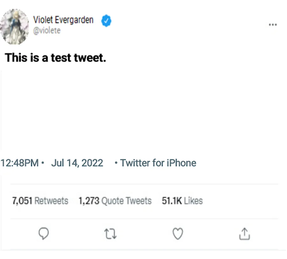Click the blue verified badge

click(x=106, y=21)
